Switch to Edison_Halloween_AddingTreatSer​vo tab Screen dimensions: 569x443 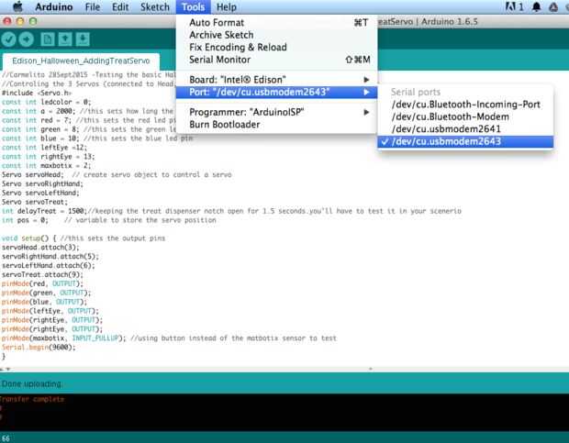pos(81,61)
